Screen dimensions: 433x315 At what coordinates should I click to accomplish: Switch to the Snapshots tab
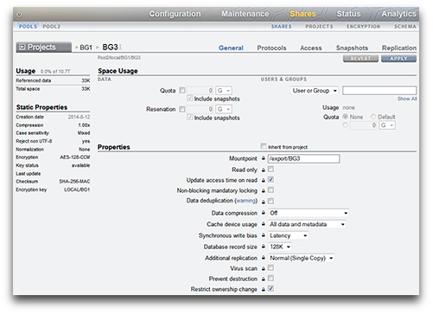[352, 48]
